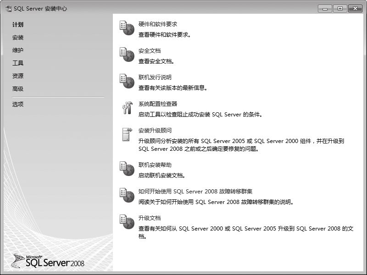Click the SQL Server 安装中心 title bar icon

[8, 9]
